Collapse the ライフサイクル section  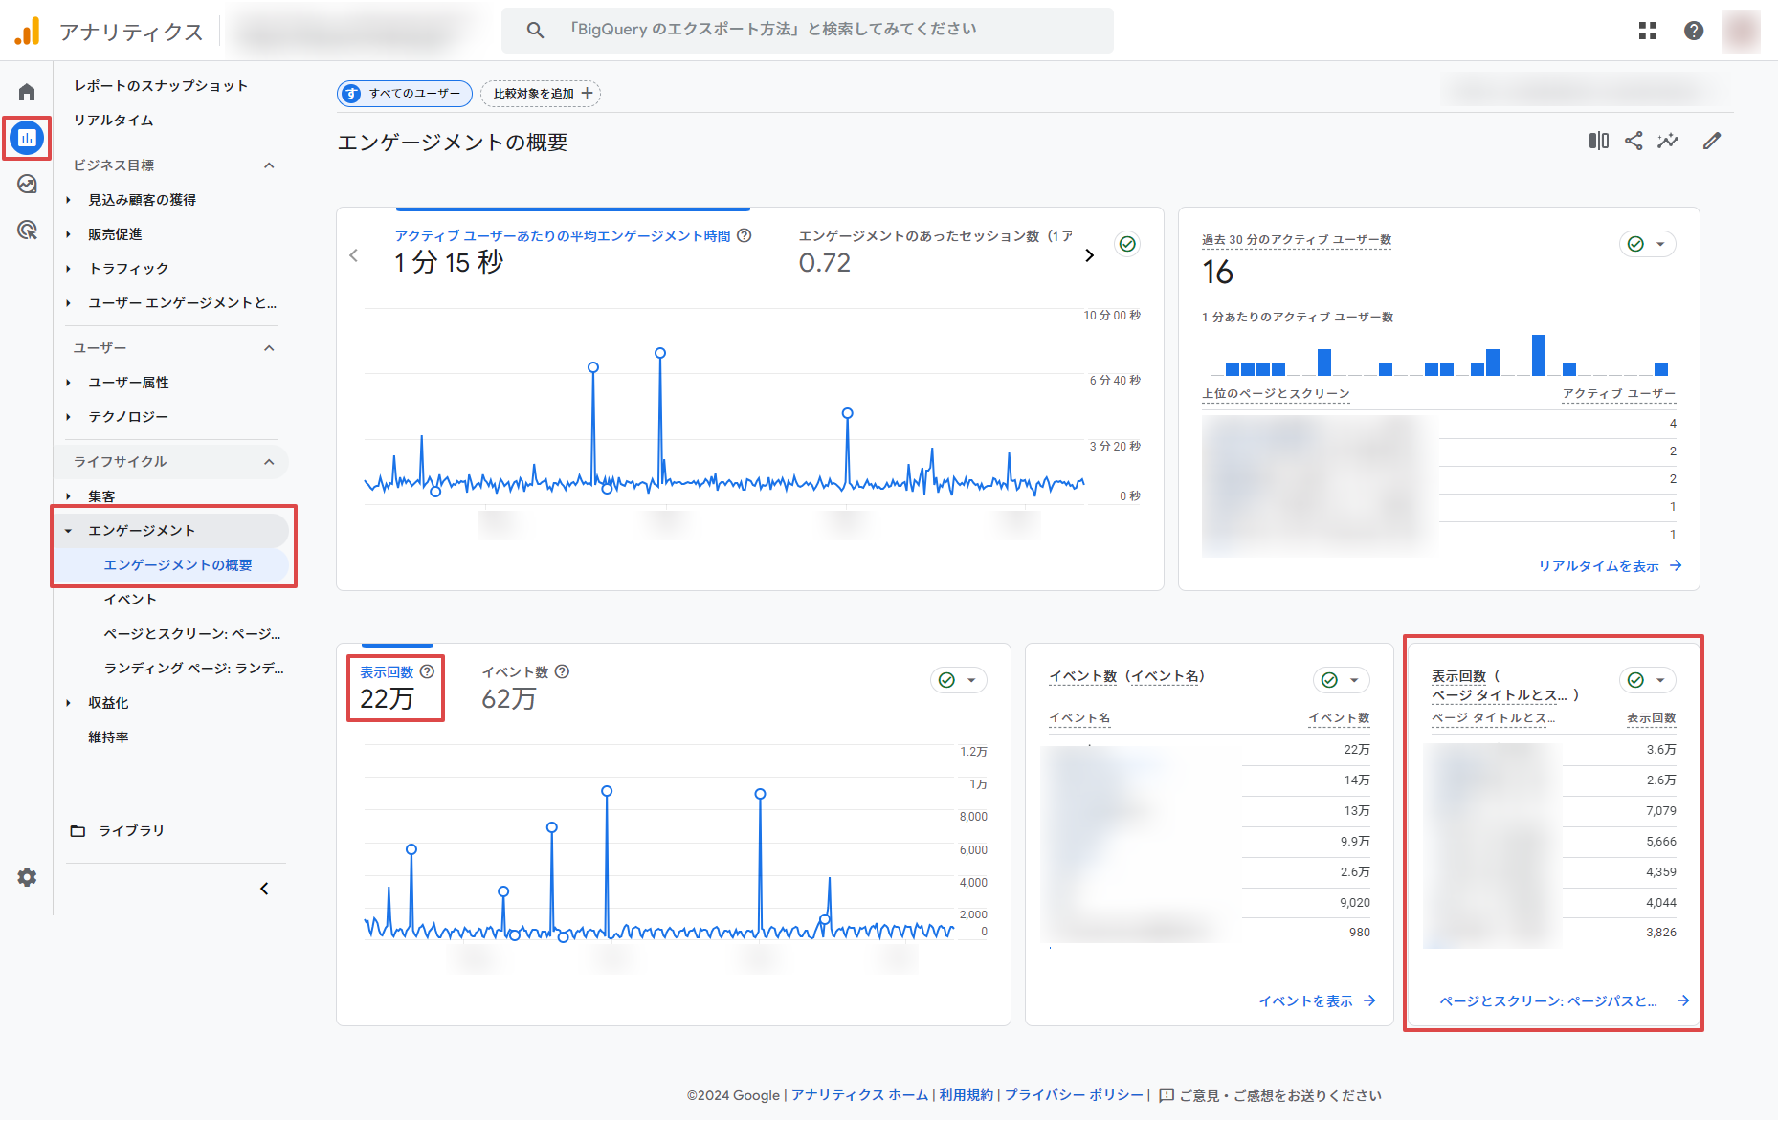coord(269,461)
